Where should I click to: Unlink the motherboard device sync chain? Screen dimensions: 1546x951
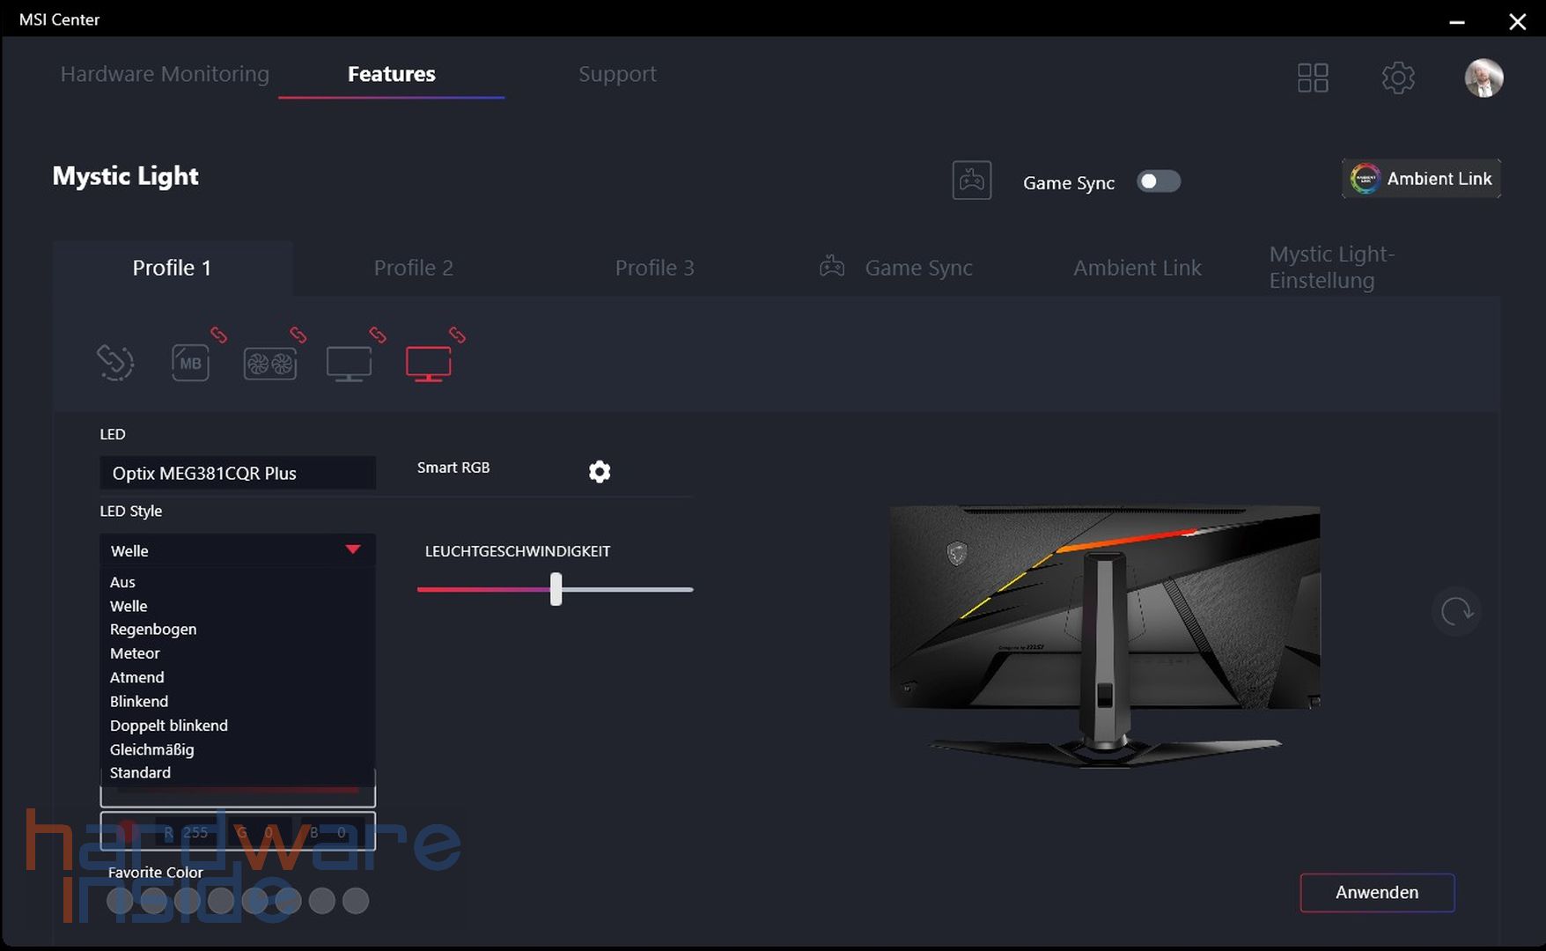[217, 335]
